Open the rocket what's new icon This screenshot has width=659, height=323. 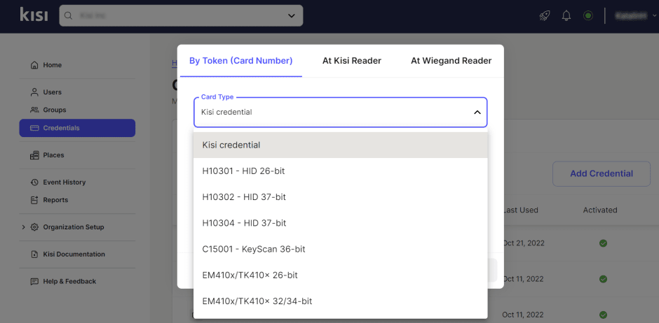click(544, 16)
